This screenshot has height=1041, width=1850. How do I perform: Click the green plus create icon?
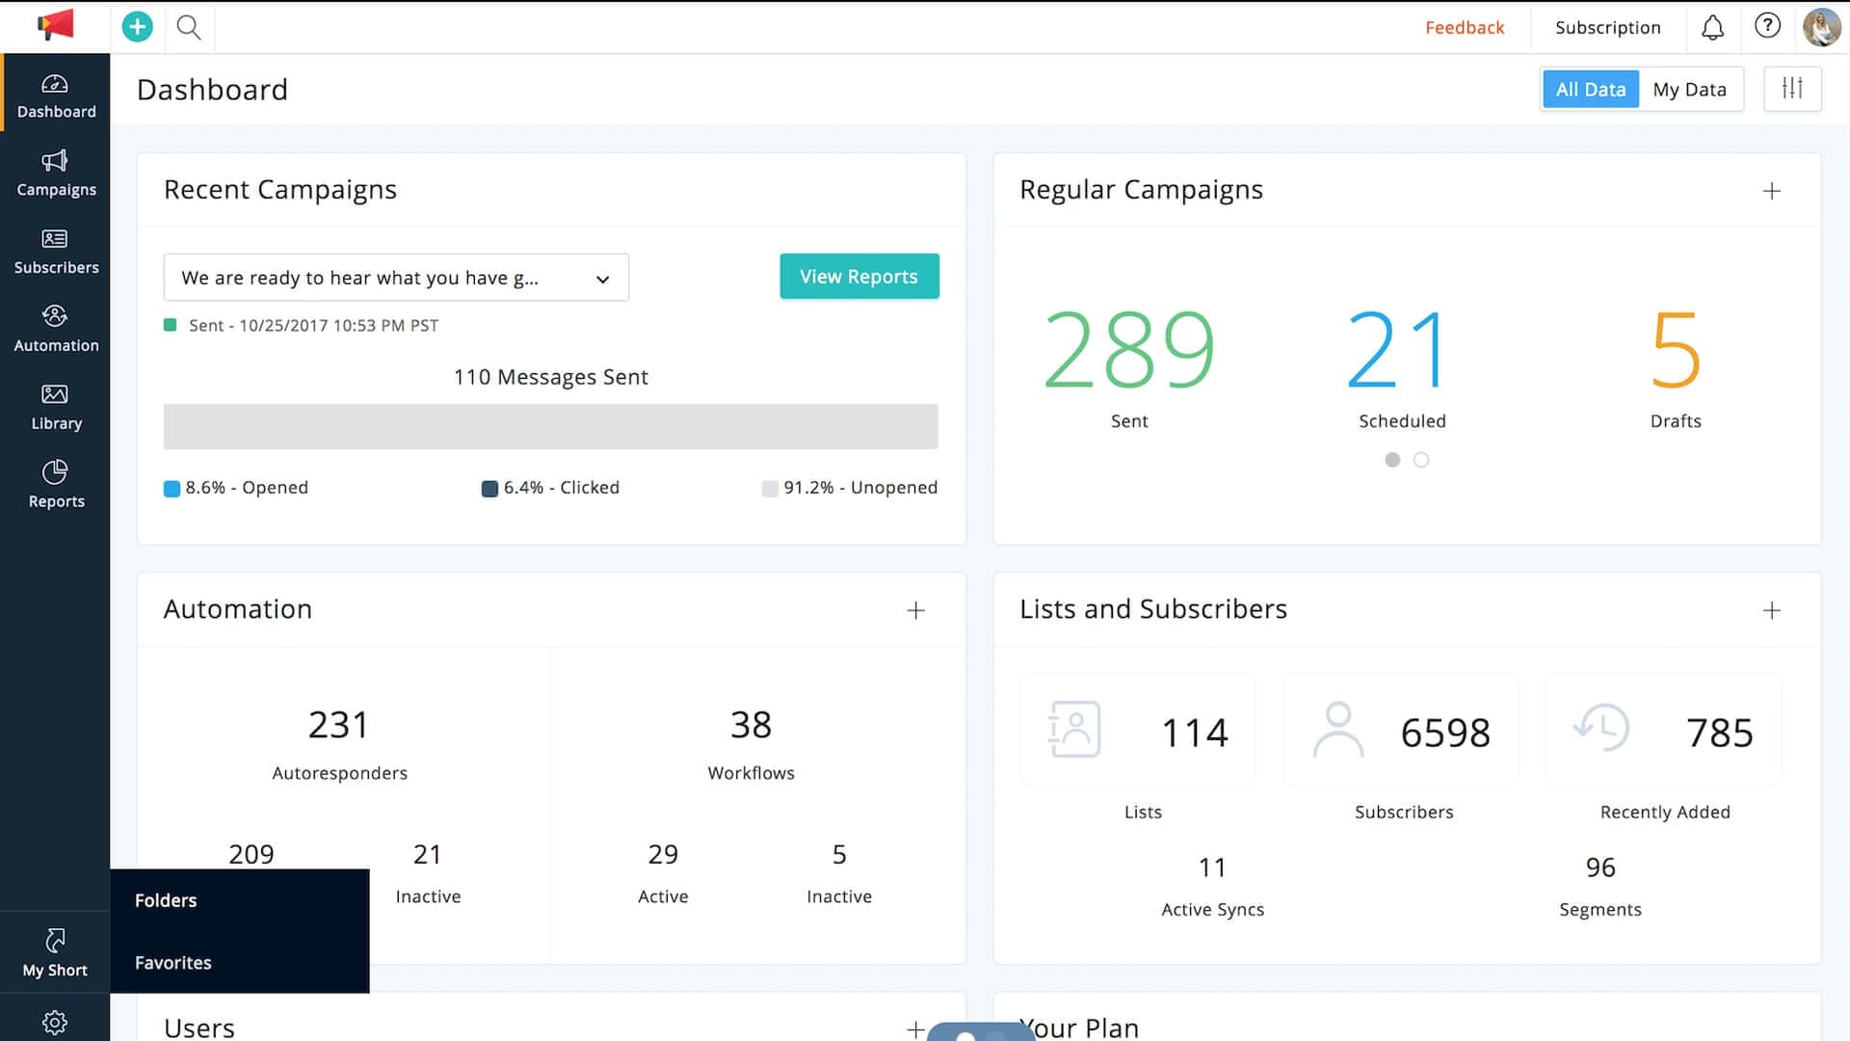[x=138, y=27]
